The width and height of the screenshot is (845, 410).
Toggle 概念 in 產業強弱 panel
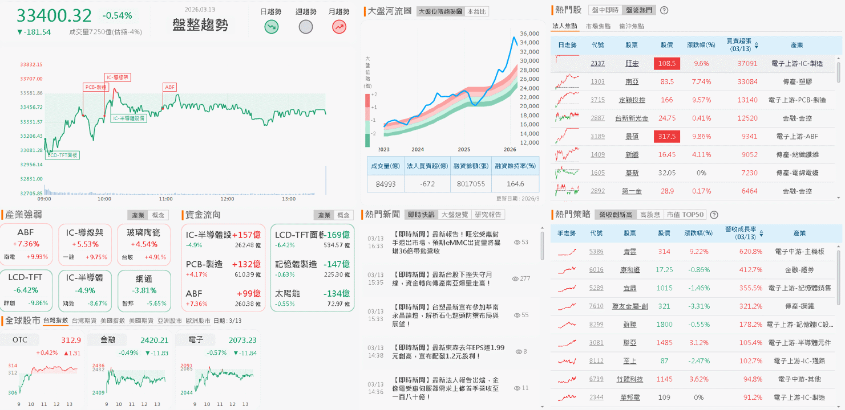click(x=157, y=215)
